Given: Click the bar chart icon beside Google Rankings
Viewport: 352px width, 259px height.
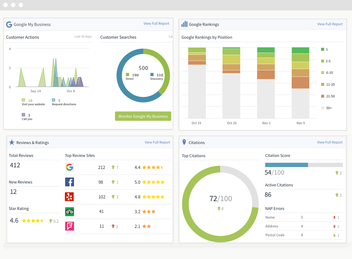Looking at the screenshot, I should click(x=184, y=24).
